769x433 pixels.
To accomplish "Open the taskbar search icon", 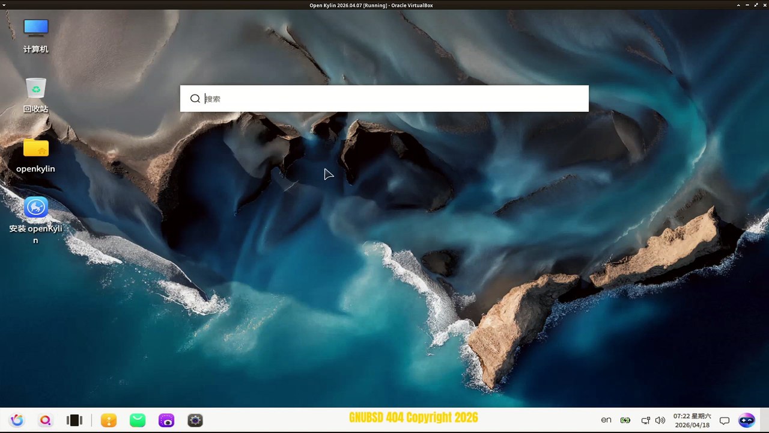I will click(45, 420).
